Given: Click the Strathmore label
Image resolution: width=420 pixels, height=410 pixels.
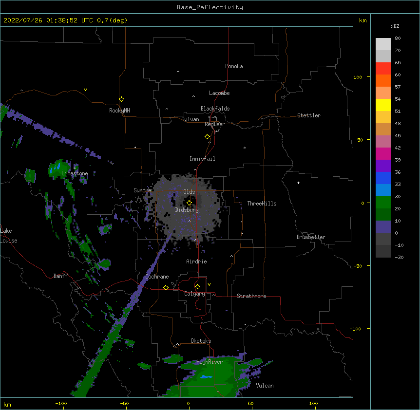Looking at the screenshot, I should click(251, 296).
